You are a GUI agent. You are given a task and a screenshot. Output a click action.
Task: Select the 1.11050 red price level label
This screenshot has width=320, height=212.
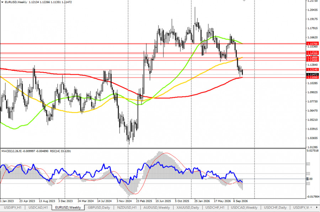(312, 77)
